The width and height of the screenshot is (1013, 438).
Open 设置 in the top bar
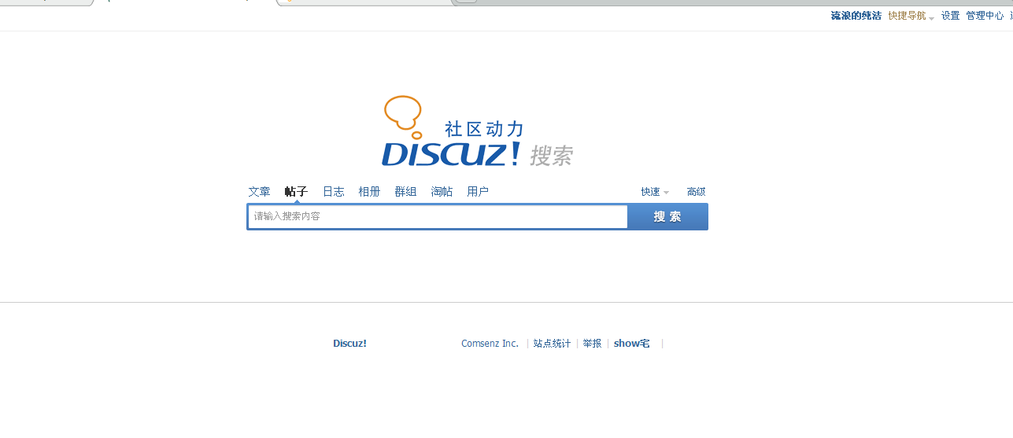(x=951, y=16)
